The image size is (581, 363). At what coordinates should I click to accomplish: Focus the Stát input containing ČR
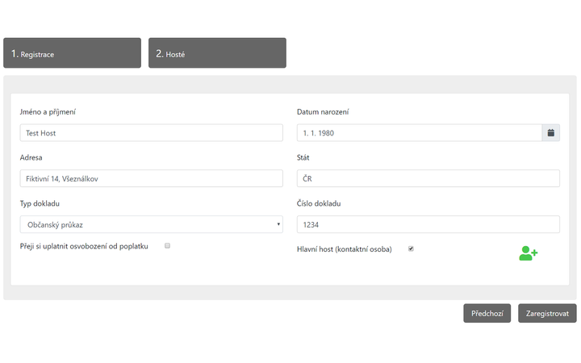pyautogui.click(x=428, y=178)
